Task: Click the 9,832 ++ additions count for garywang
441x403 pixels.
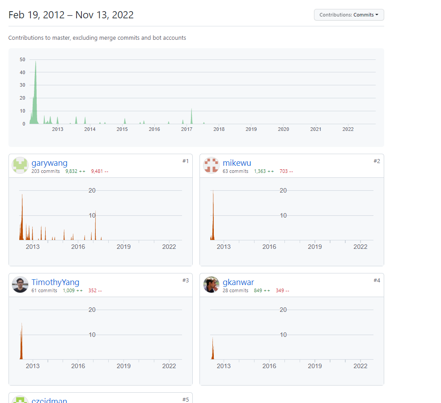Action: click(x=76, y=171)
